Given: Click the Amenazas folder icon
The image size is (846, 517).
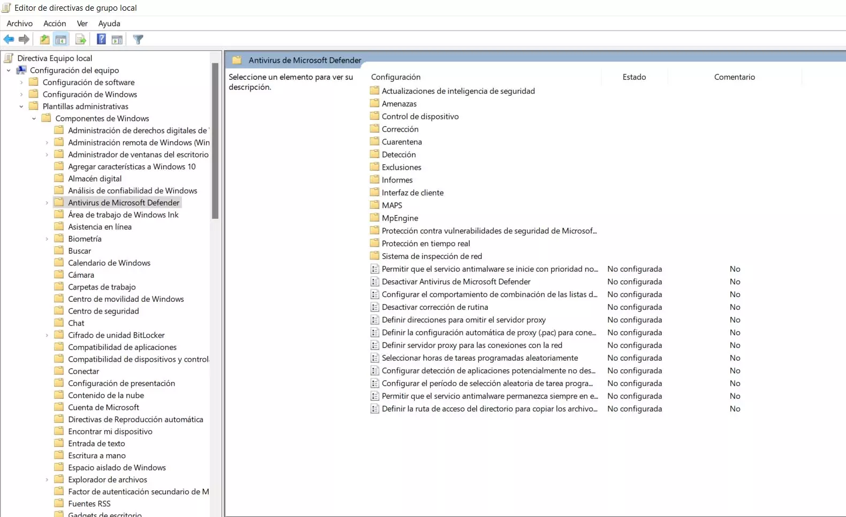Looking at the screenshot, I should coord(375,103).
